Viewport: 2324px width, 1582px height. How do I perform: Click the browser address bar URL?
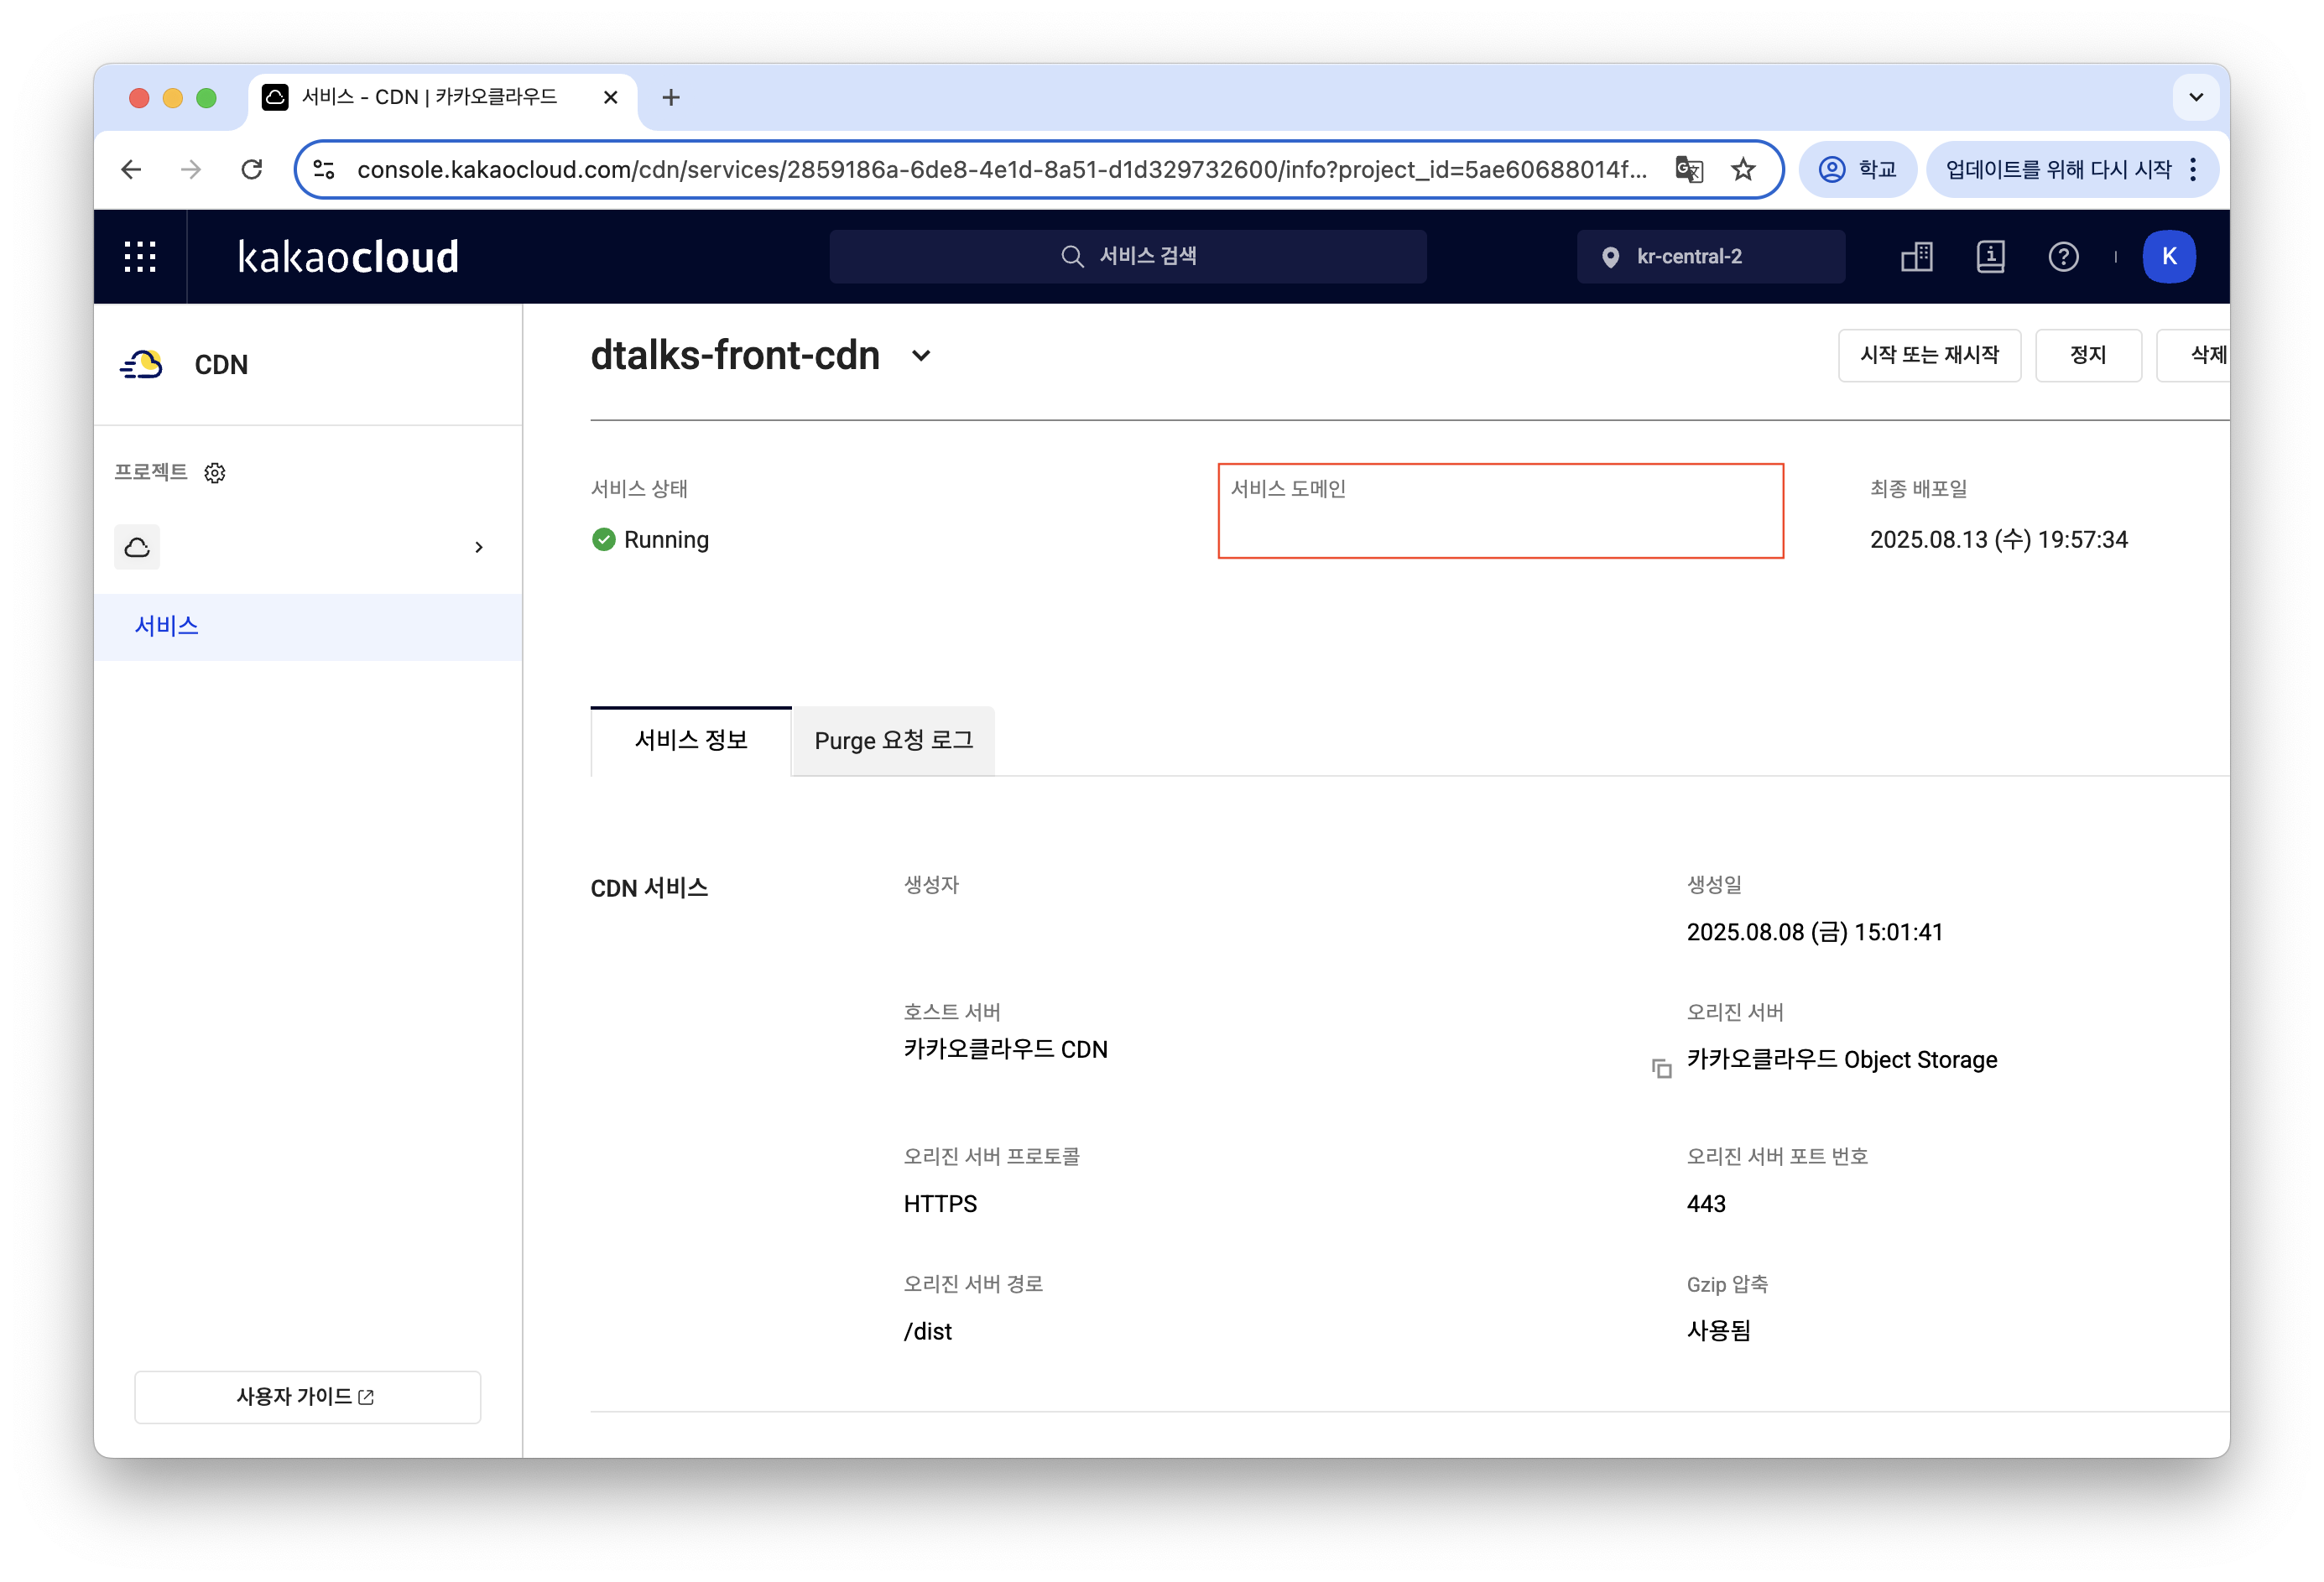click(x=1002, y=170)
